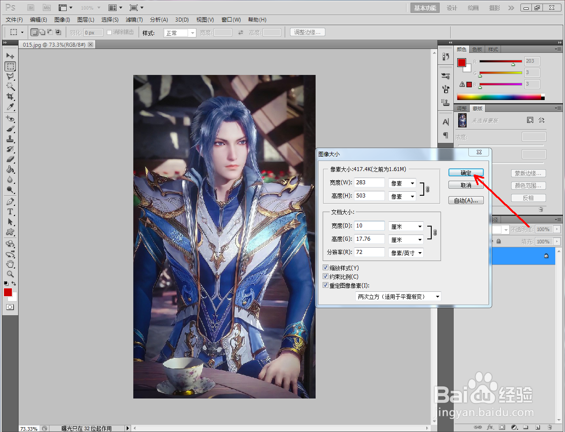Choose Subtract from Selection mode

click(x=50, y=32)
